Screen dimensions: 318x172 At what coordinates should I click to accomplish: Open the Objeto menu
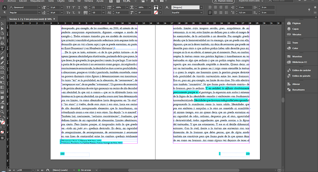(x=61, y=1)
